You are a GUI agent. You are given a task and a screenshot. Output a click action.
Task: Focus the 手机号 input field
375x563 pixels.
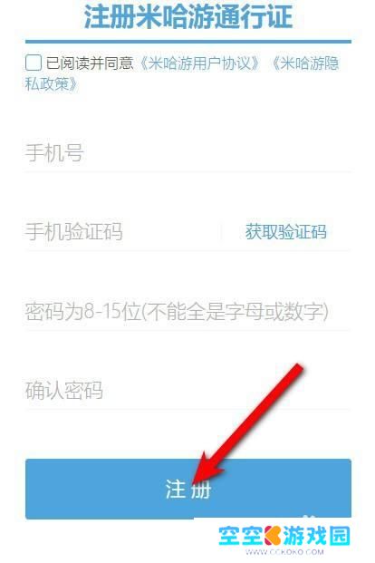point(188,153)
